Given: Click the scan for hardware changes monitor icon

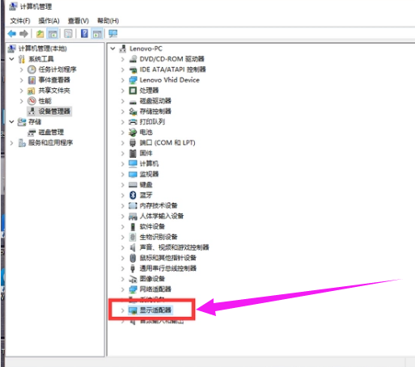Looking at the screenshot, I should click(x=112, y=34).
